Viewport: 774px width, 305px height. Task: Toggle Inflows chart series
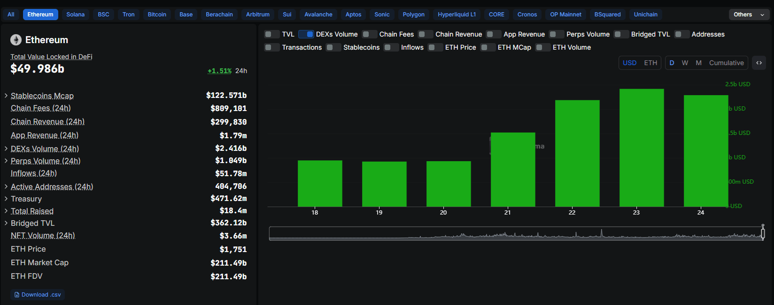391,47
